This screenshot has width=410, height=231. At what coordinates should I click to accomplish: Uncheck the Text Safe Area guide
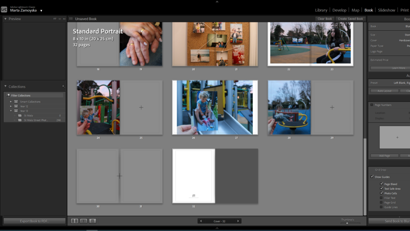(382, 189)
